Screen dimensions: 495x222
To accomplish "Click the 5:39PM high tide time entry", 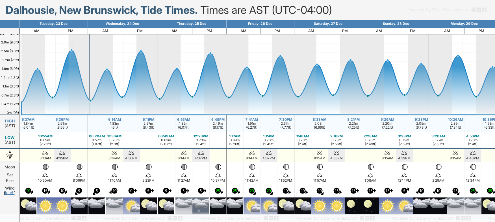I will pos(62,120).
